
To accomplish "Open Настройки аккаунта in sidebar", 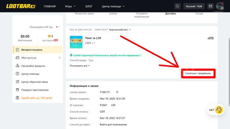I will (33, 66).
